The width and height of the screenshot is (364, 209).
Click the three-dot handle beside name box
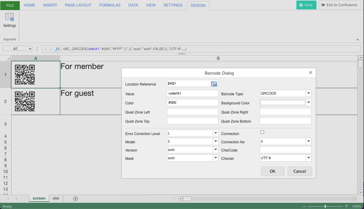tap(37, 49)
